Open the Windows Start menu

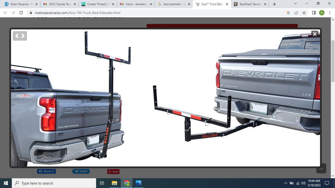[x=6, y=183]
